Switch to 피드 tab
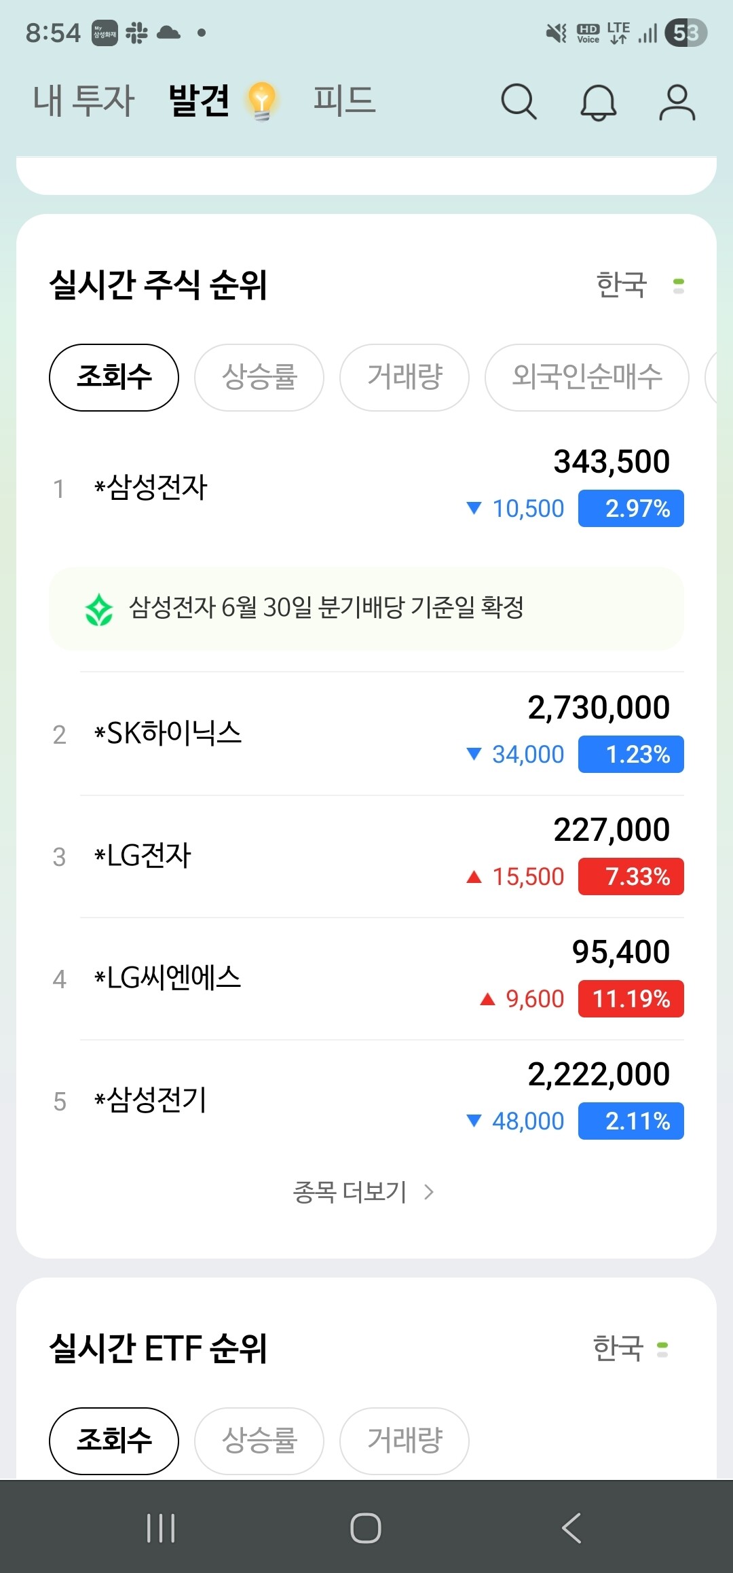The image size is (733, 1573). (x=344, y=101)
